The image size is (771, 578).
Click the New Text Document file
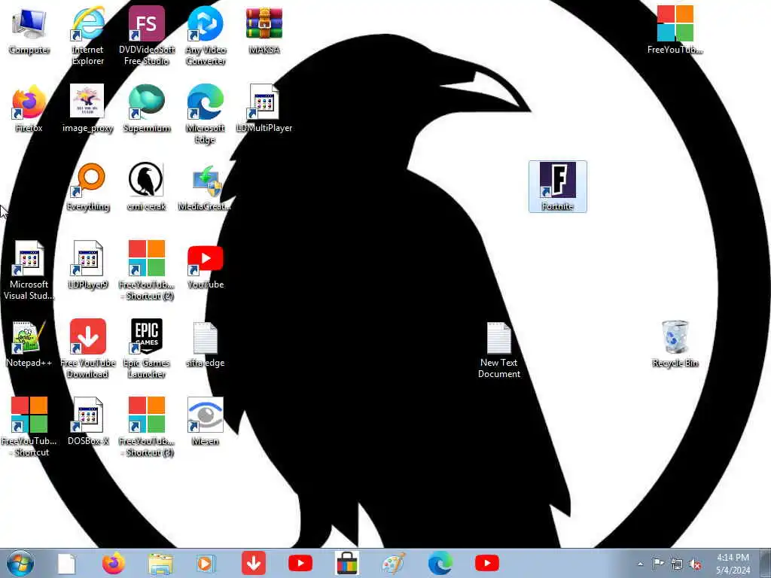[499, 348]
